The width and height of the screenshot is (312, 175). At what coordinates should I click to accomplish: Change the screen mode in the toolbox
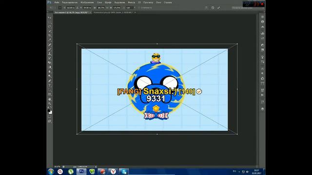[x=49, y=121]
